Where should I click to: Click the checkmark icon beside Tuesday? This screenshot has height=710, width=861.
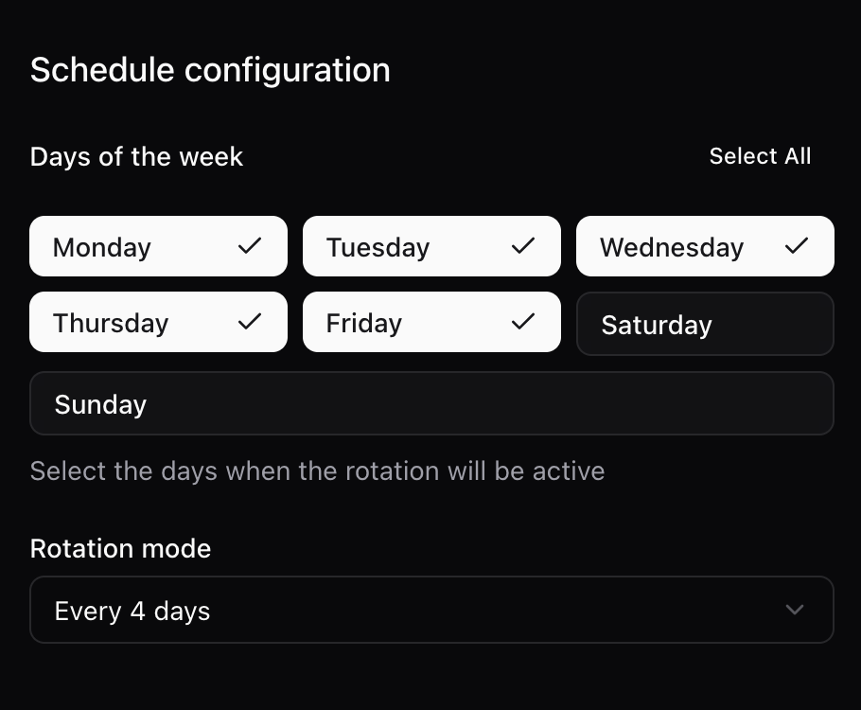point(523,245)
